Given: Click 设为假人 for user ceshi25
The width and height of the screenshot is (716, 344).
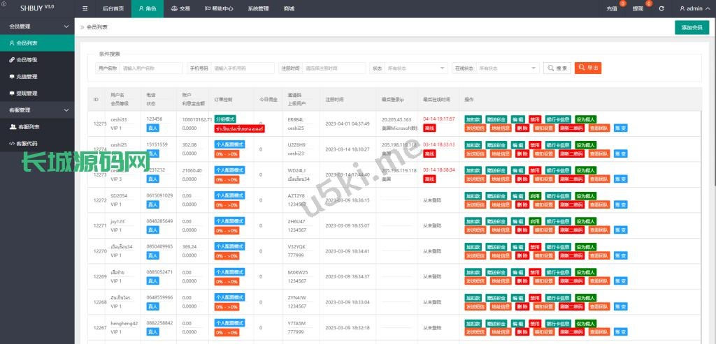Looking at the screenshot, I should coord(586,145).
